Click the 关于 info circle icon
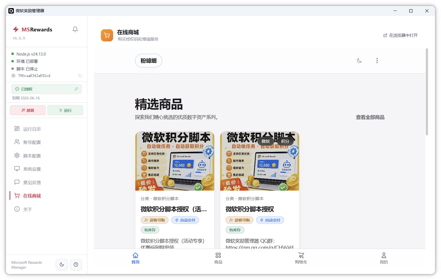441x280 pixels. [x=17, y=209]
